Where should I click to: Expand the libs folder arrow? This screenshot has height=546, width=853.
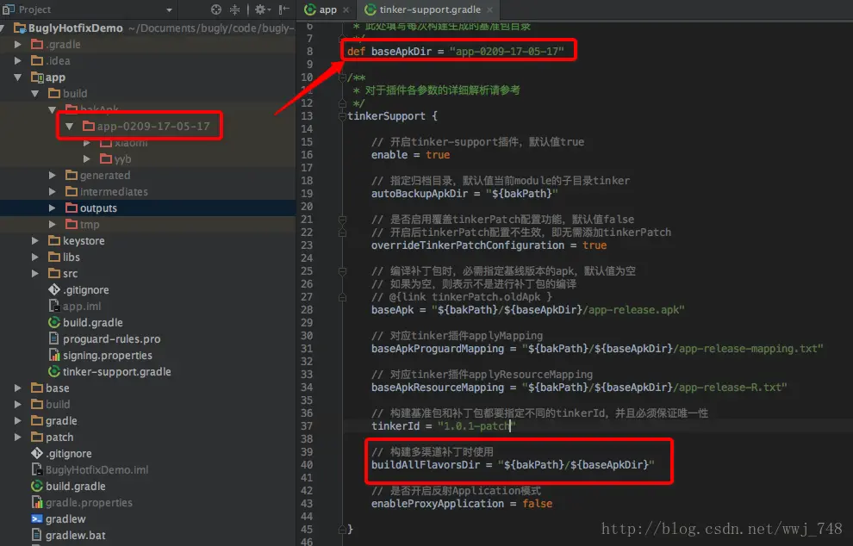click(x=34, y=257)
